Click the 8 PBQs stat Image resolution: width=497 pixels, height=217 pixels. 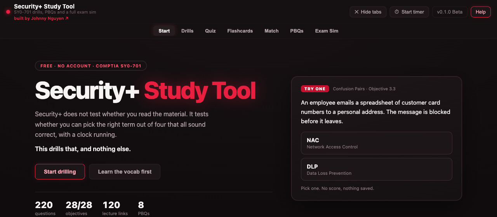pos(144,208)
